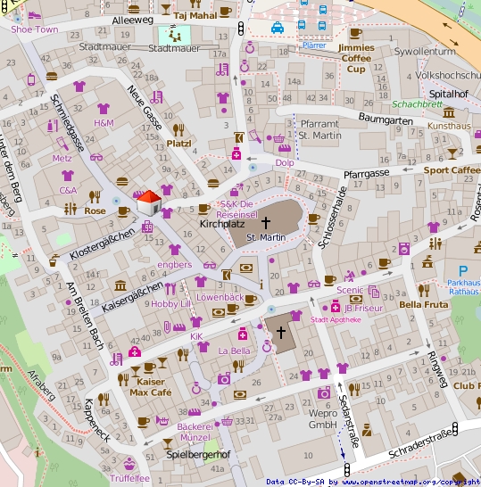Select the Schlosserhalde street label

click(333, 218)
